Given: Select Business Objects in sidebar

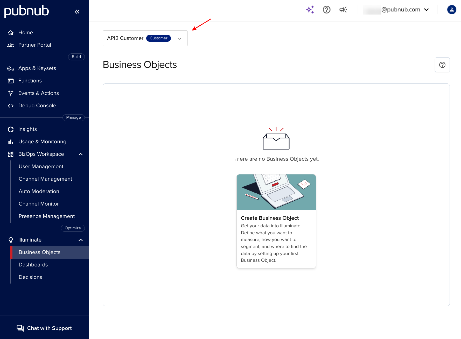Looking at the screenshot, I should [x=50, y=252].
